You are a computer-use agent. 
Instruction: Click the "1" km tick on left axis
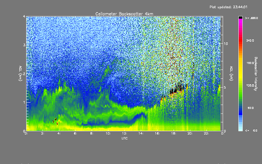click(24, 102)
